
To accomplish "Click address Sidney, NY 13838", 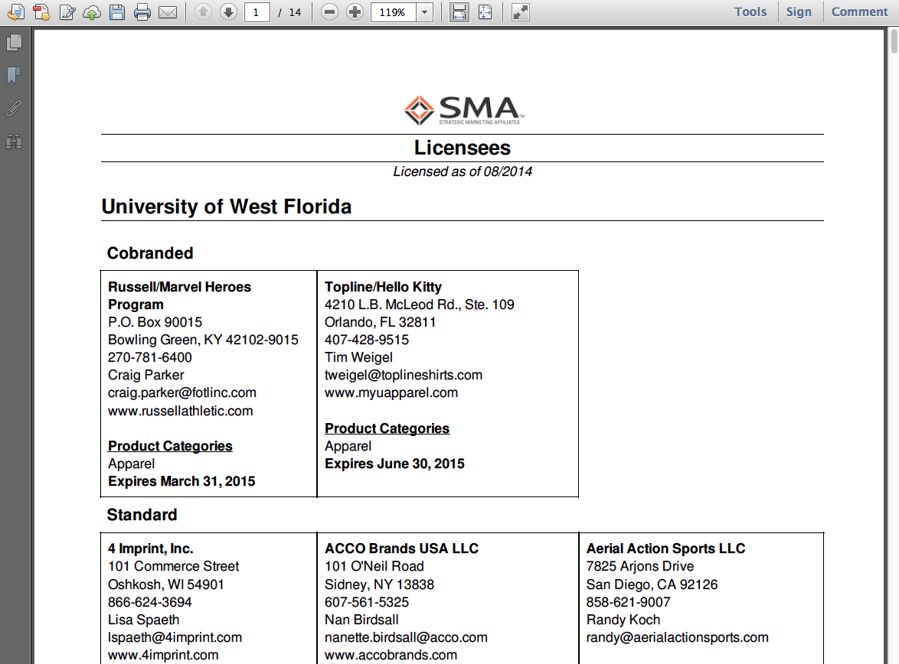I will click(x=379, y=584).
